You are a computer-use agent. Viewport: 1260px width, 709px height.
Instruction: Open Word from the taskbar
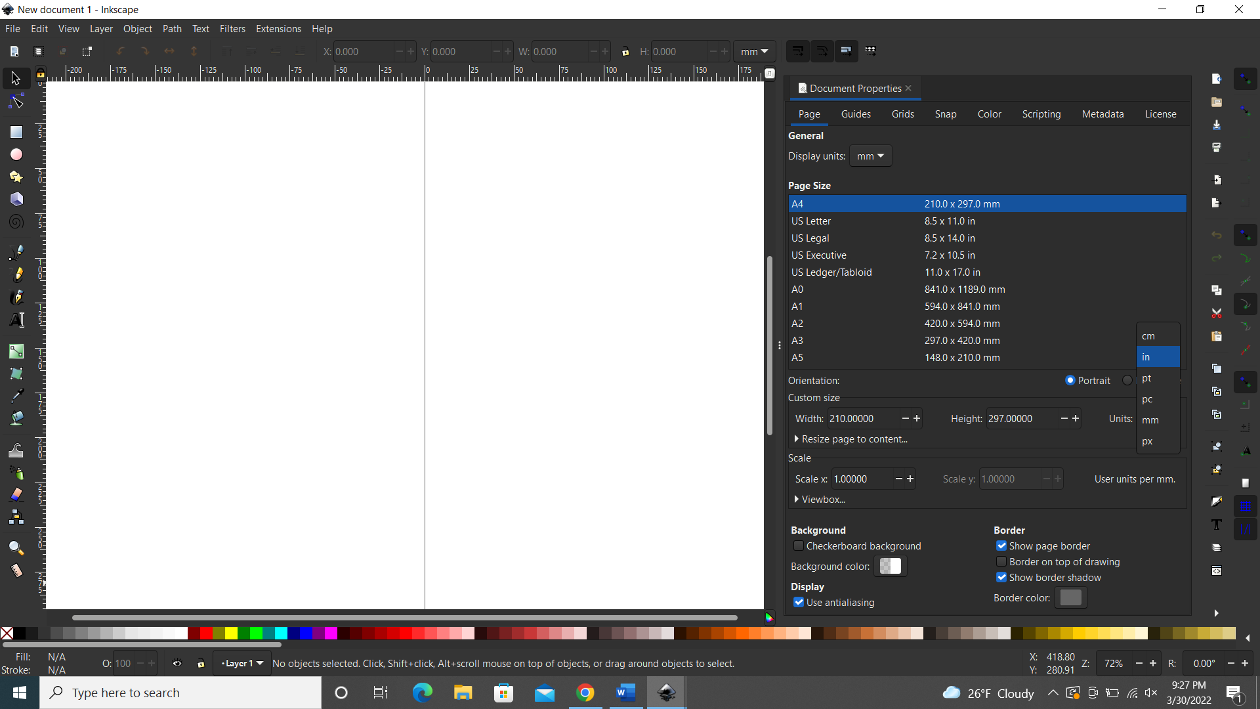point(625,693)
